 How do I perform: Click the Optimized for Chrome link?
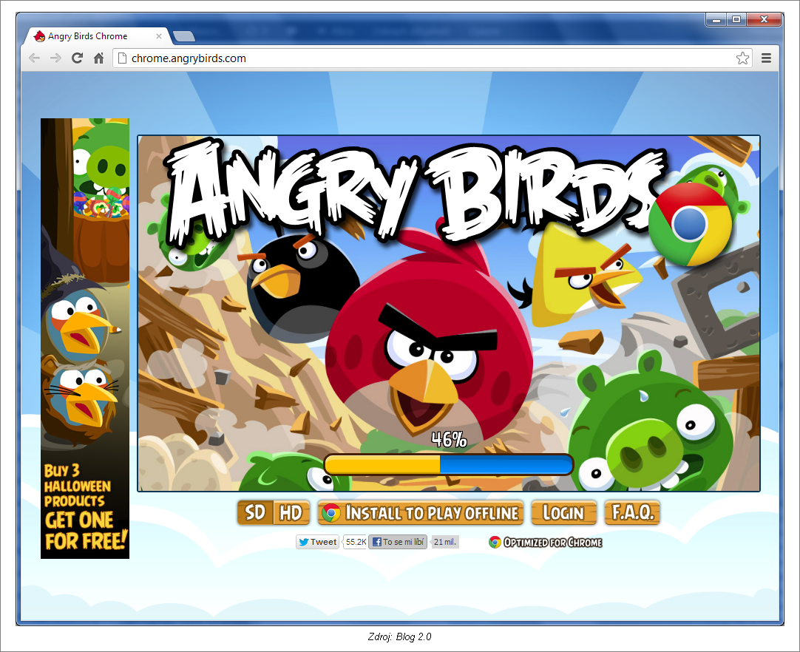(x=546, y=543)
